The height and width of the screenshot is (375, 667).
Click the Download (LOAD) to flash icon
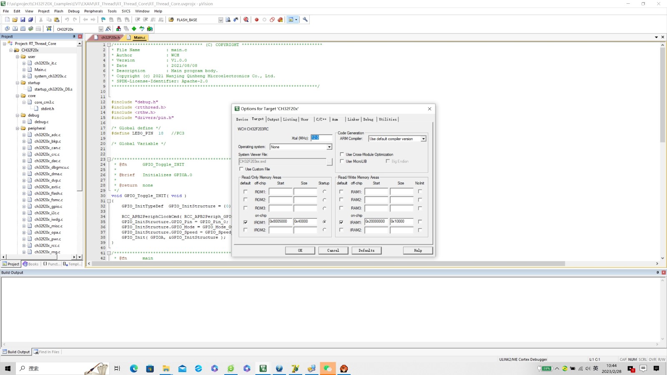[49, 29]
